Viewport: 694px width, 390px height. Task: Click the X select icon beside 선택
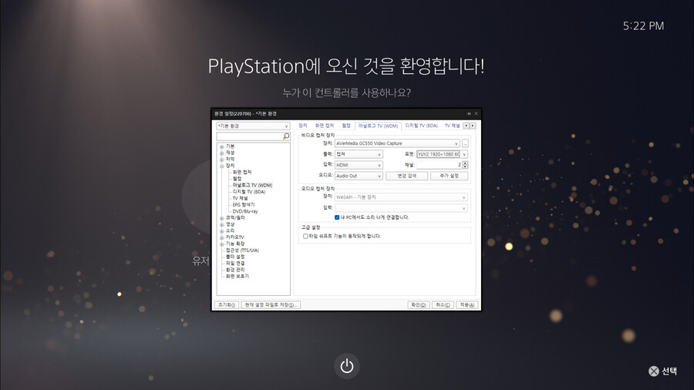pos(654,371)
